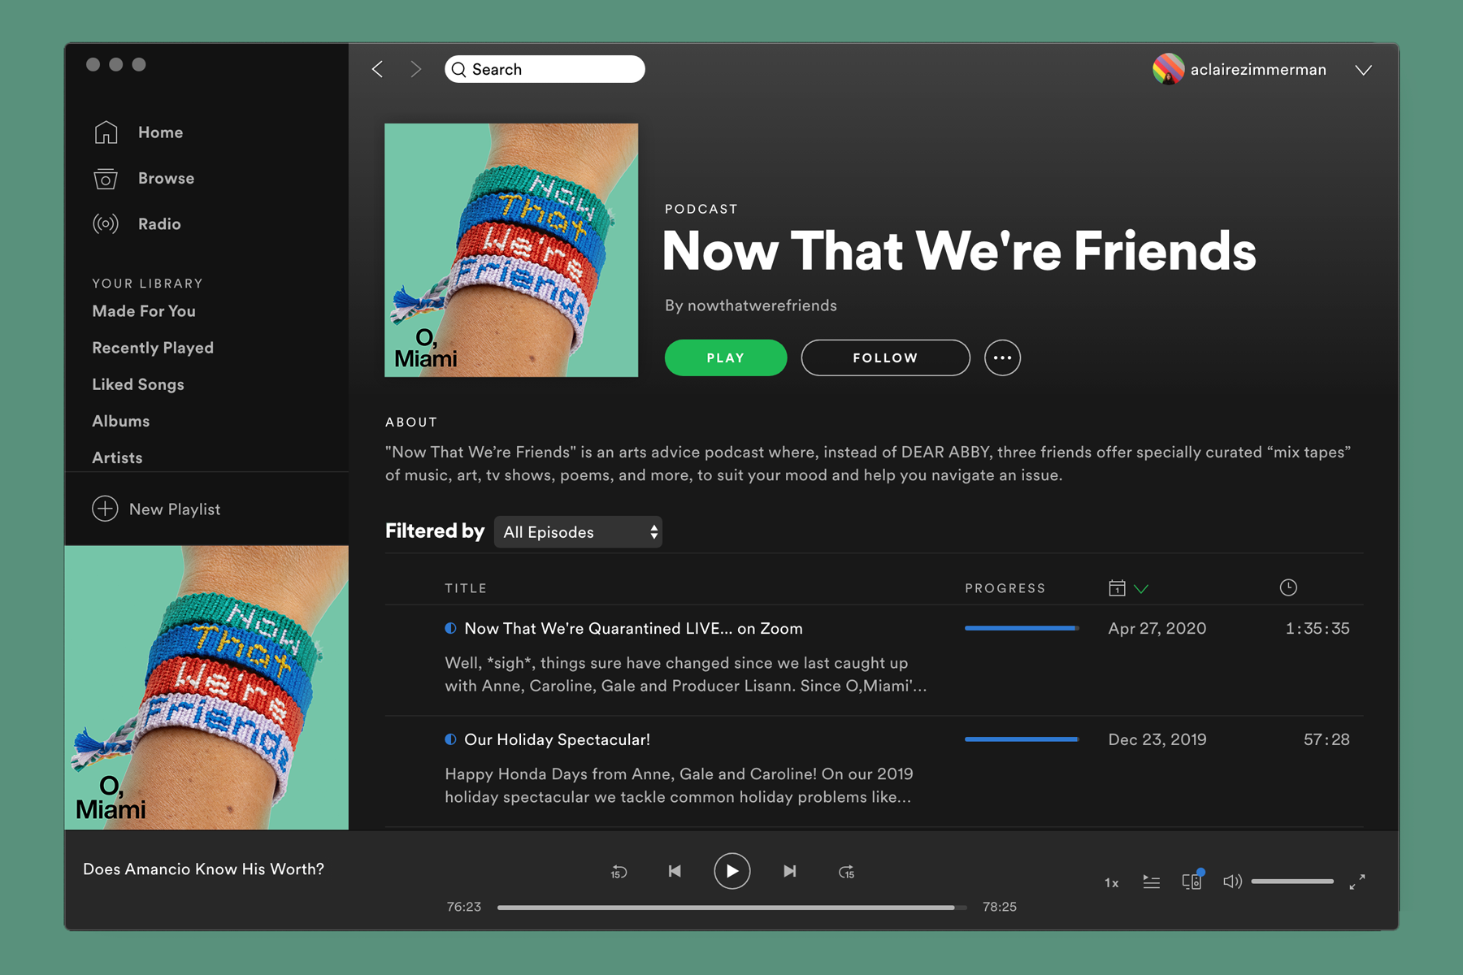The width and height of the screenshot is (1463, 975).
Task: Create a New Playlist
Action: click(x=156, y=509)
